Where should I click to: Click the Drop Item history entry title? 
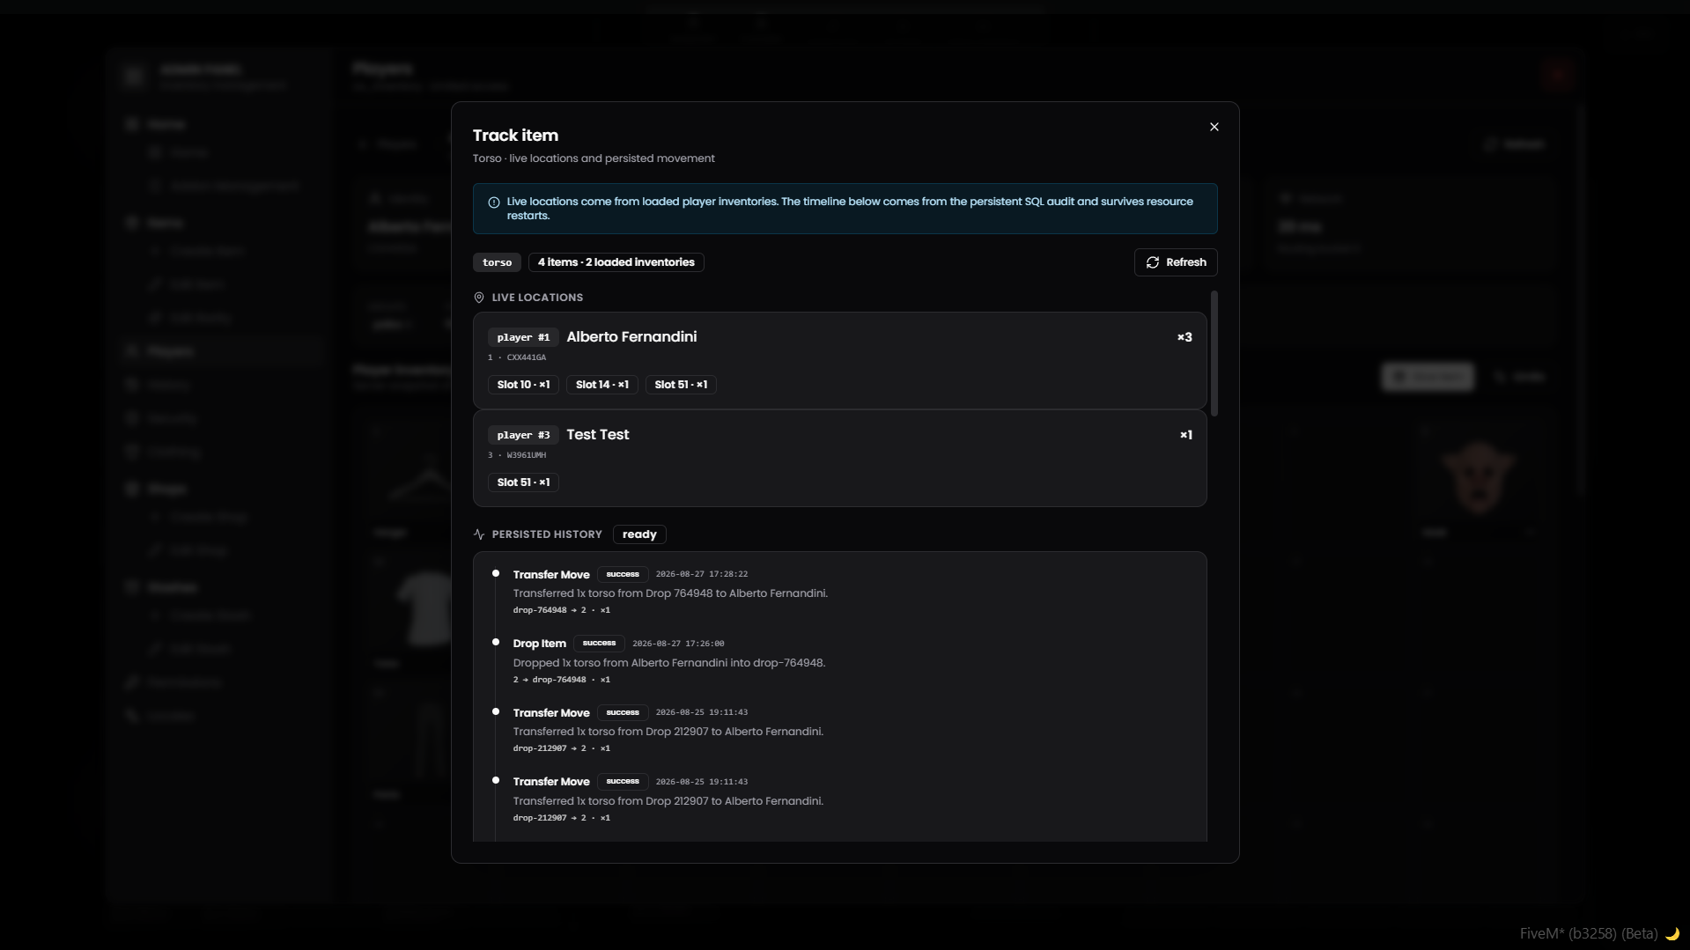pyautogui.click(x=539, y=644)
